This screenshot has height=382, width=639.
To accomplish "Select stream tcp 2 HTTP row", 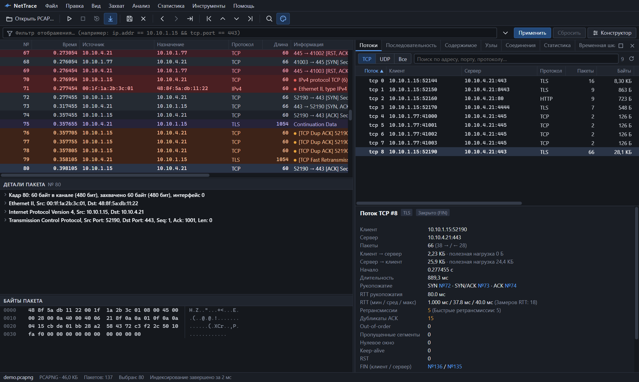I will tap(497, 99).
